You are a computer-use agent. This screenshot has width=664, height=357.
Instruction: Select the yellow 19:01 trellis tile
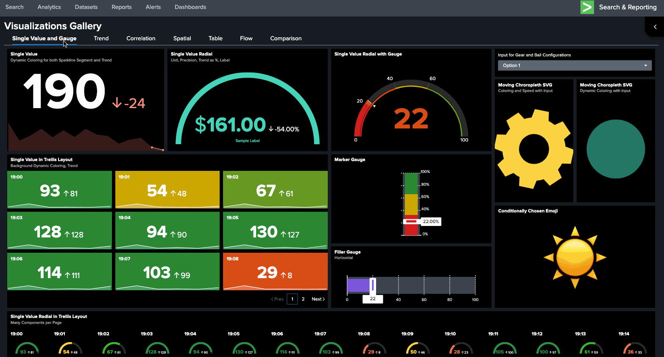click(x=167, y=190)
